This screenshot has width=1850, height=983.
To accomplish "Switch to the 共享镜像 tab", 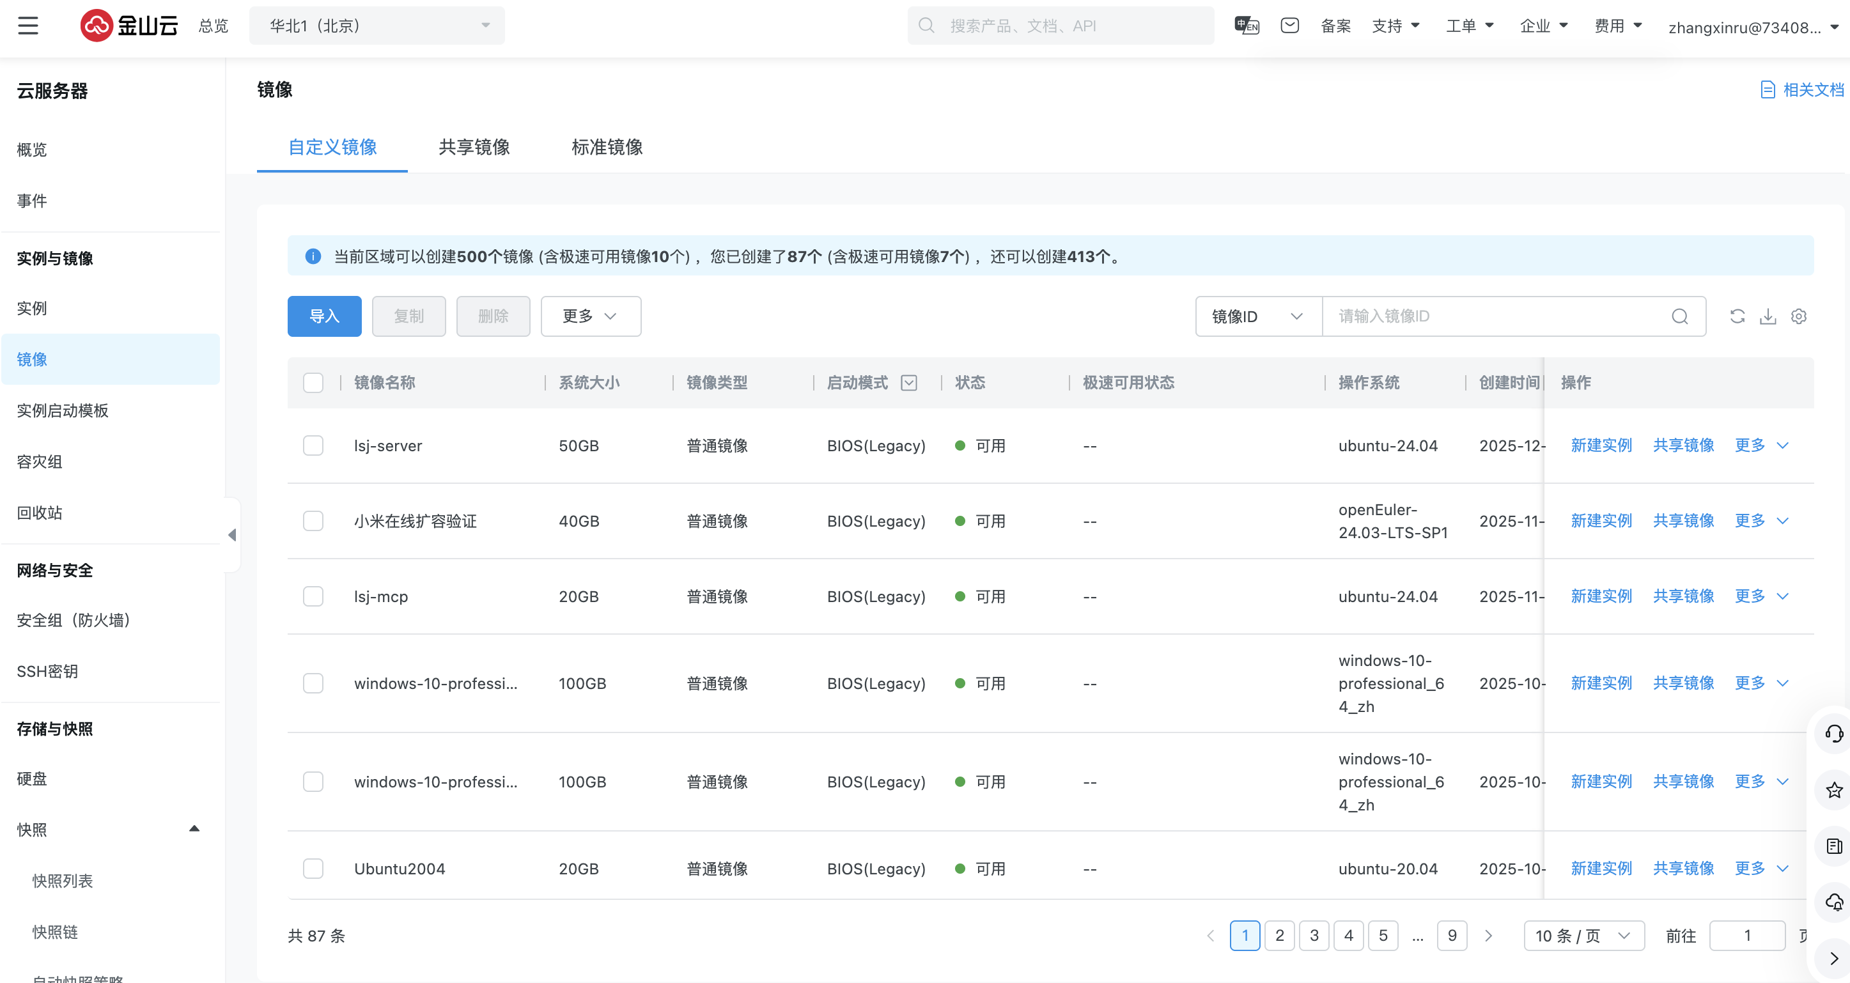I will pyautogui.click(x=474, y=147).
